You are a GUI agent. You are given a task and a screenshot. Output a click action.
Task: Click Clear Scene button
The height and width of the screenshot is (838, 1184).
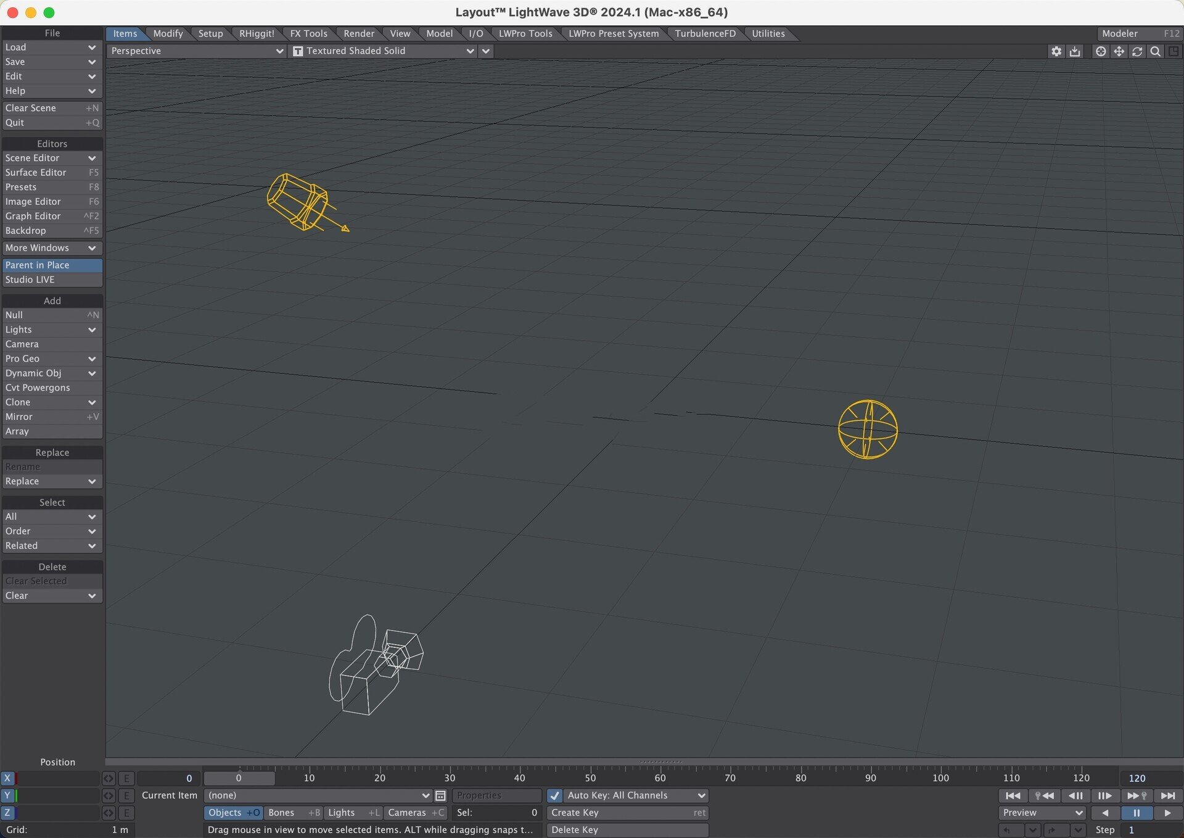coord(52,108)
